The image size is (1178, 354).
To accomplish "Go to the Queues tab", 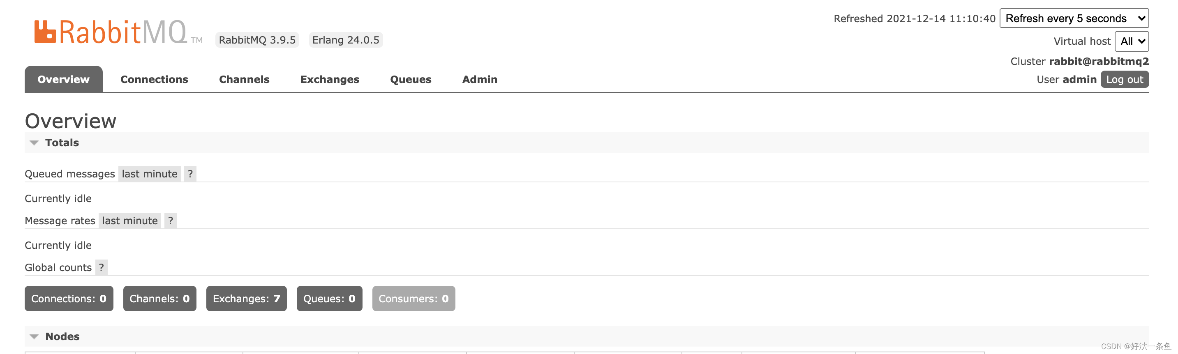I will (411, 79).
